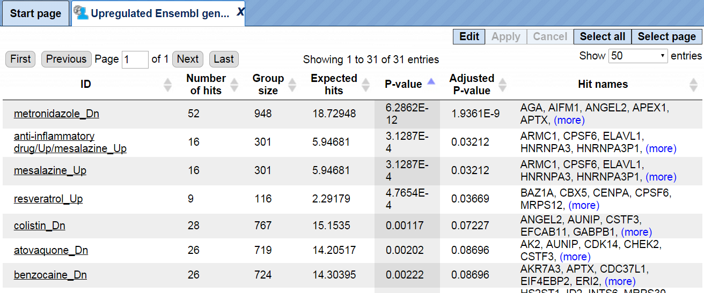Click the Edit button
This screenshot has width=704, height=293.
coord(469,36)
